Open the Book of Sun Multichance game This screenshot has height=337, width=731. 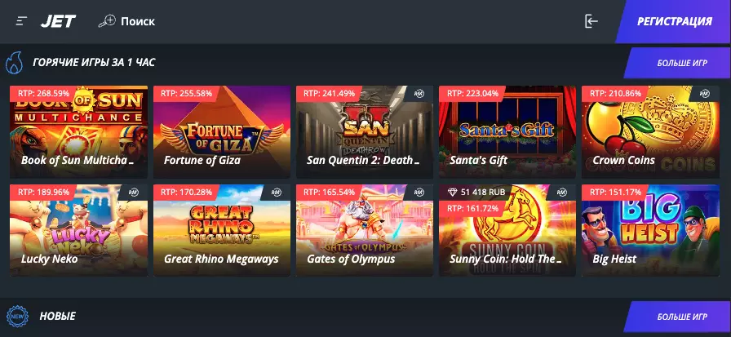click(x=79, y=132)
